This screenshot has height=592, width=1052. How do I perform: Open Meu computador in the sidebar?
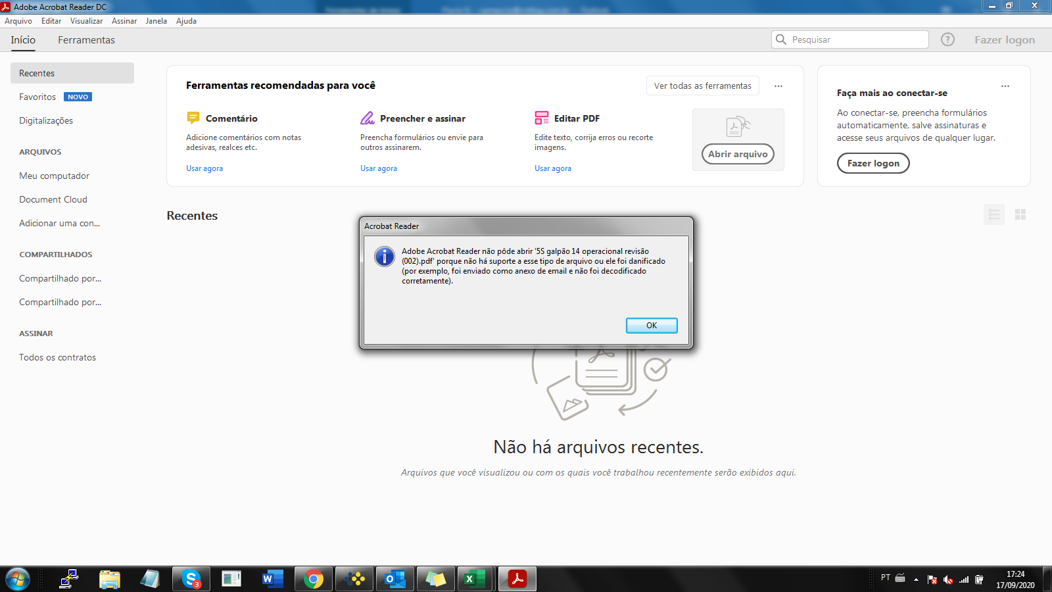coord(55,176)
